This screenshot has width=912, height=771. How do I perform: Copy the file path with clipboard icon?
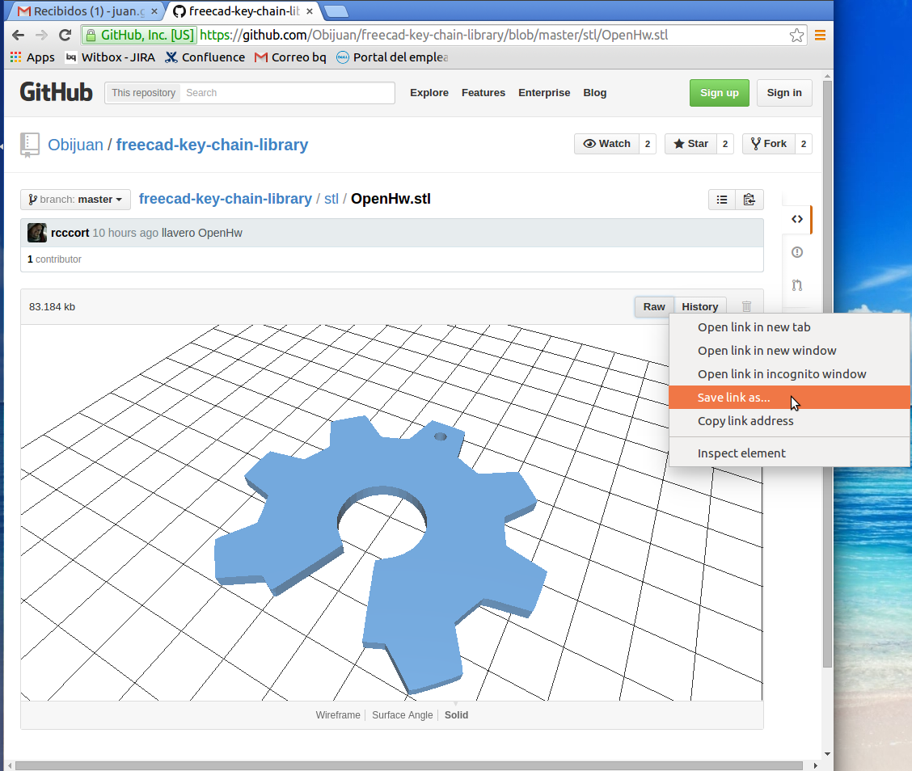pos(749,200)
